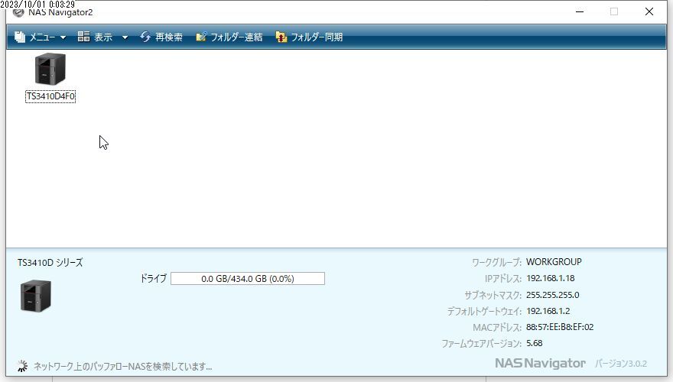
Task: Click the TS3410D4F0 device label
Action: coord(50,96)
